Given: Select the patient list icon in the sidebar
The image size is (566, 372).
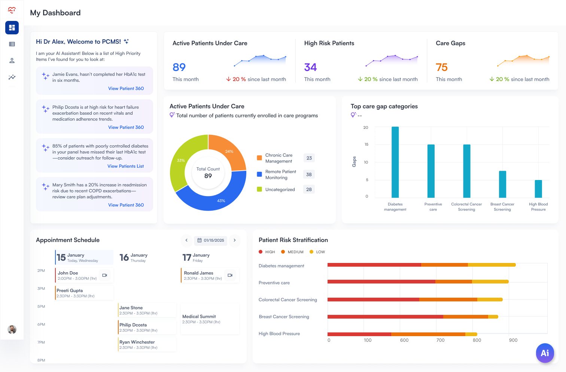Looking at the screenshot, I should click(12, 44).
